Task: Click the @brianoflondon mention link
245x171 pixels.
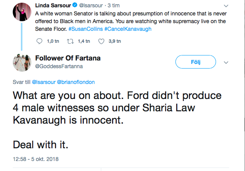Action: pyautogui.click(x=76, y=82)
